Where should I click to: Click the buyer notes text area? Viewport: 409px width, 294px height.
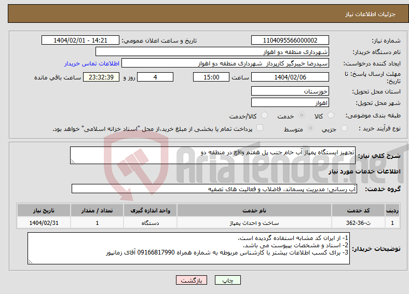click(188, 248)
